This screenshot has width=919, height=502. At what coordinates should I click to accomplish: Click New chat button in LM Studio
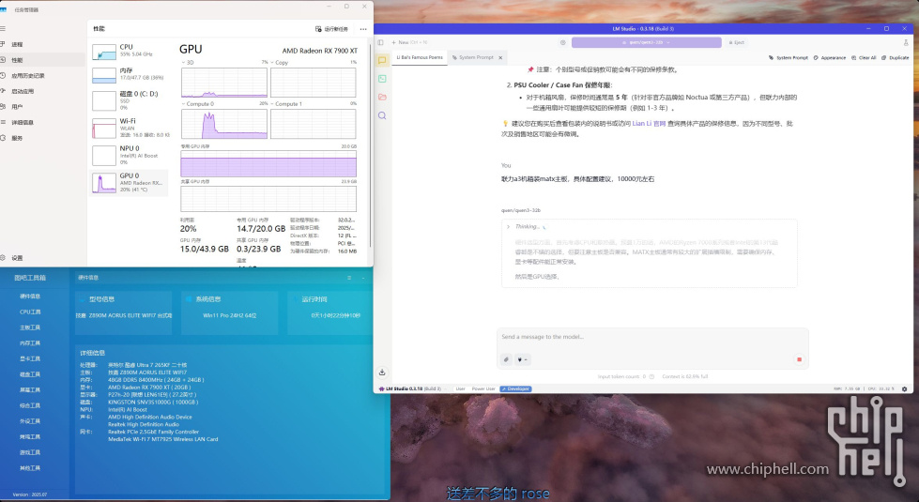coord(408,42)
